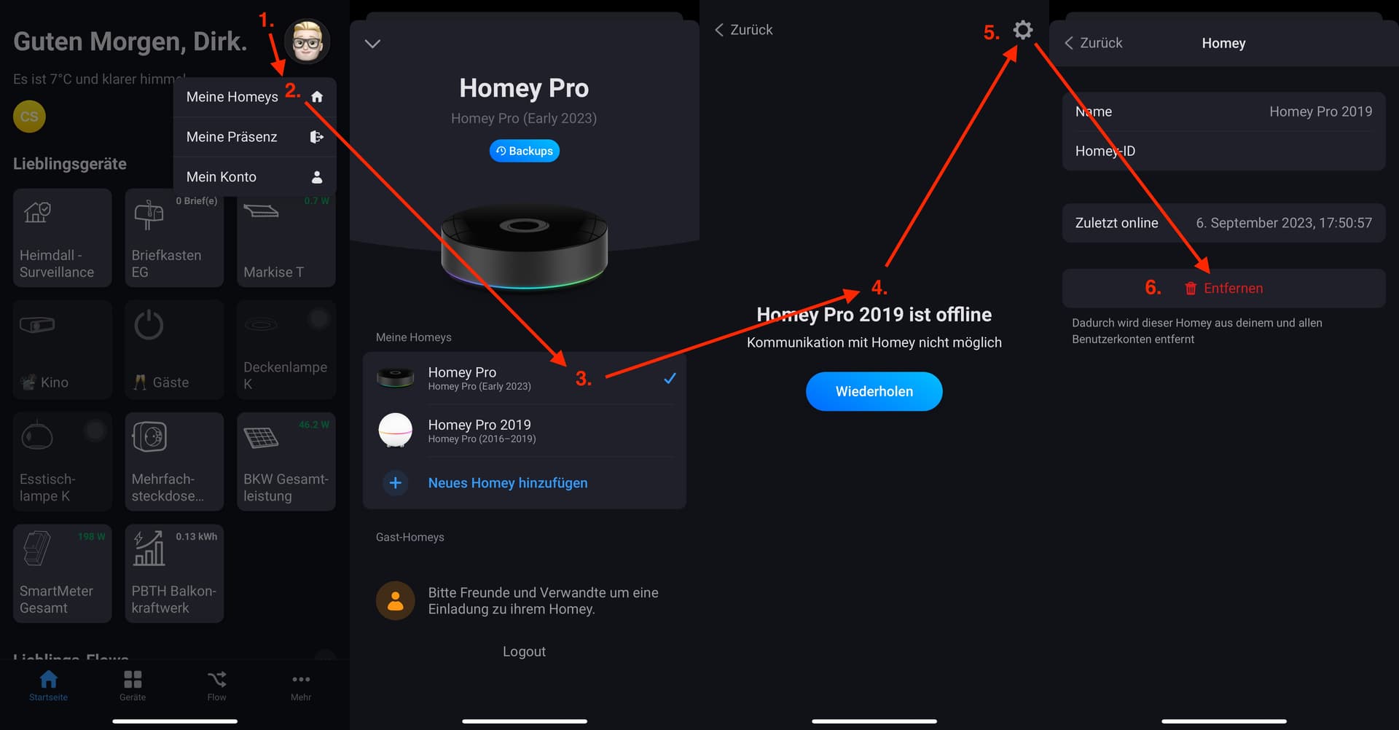The image size is (1399, 730).
Task: Tap the yellow CS user badge
Action: click(x=29, y=117)
